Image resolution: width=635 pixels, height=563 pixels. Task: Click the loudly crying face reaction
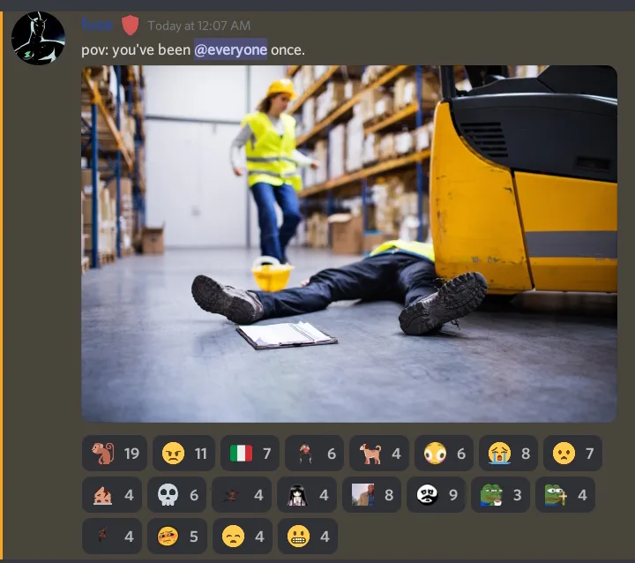[x=508, y=454]
